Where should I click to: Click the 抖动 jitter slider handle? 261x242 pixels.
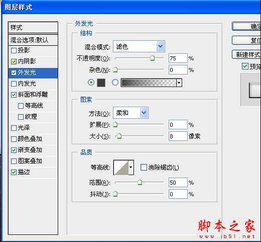click(115, 194)
